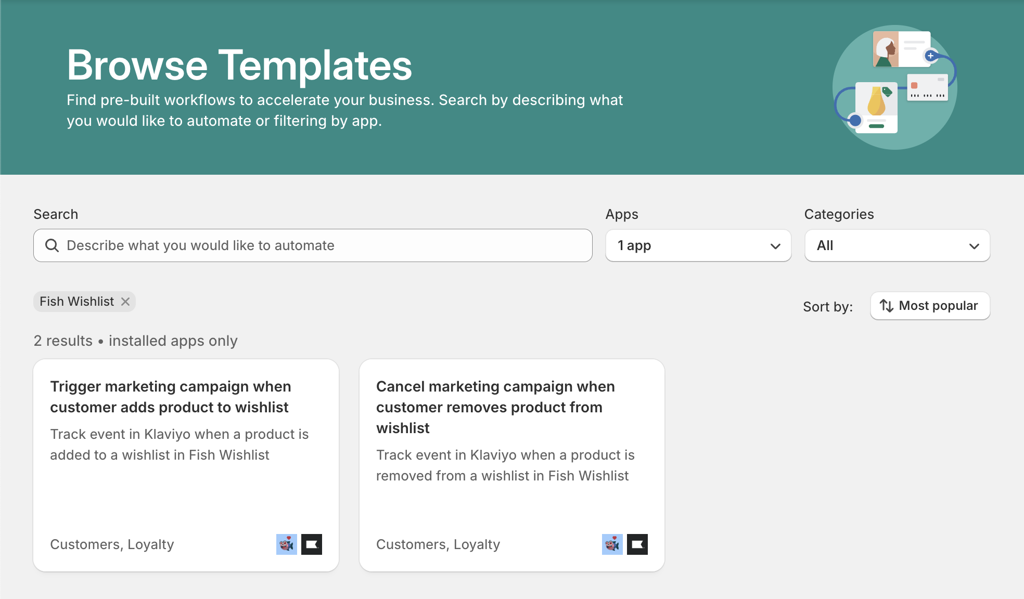Click the Trigger card Klaviyo description text
The height and width of the screenshot is (599, 1024).
[x=179, y=445]
